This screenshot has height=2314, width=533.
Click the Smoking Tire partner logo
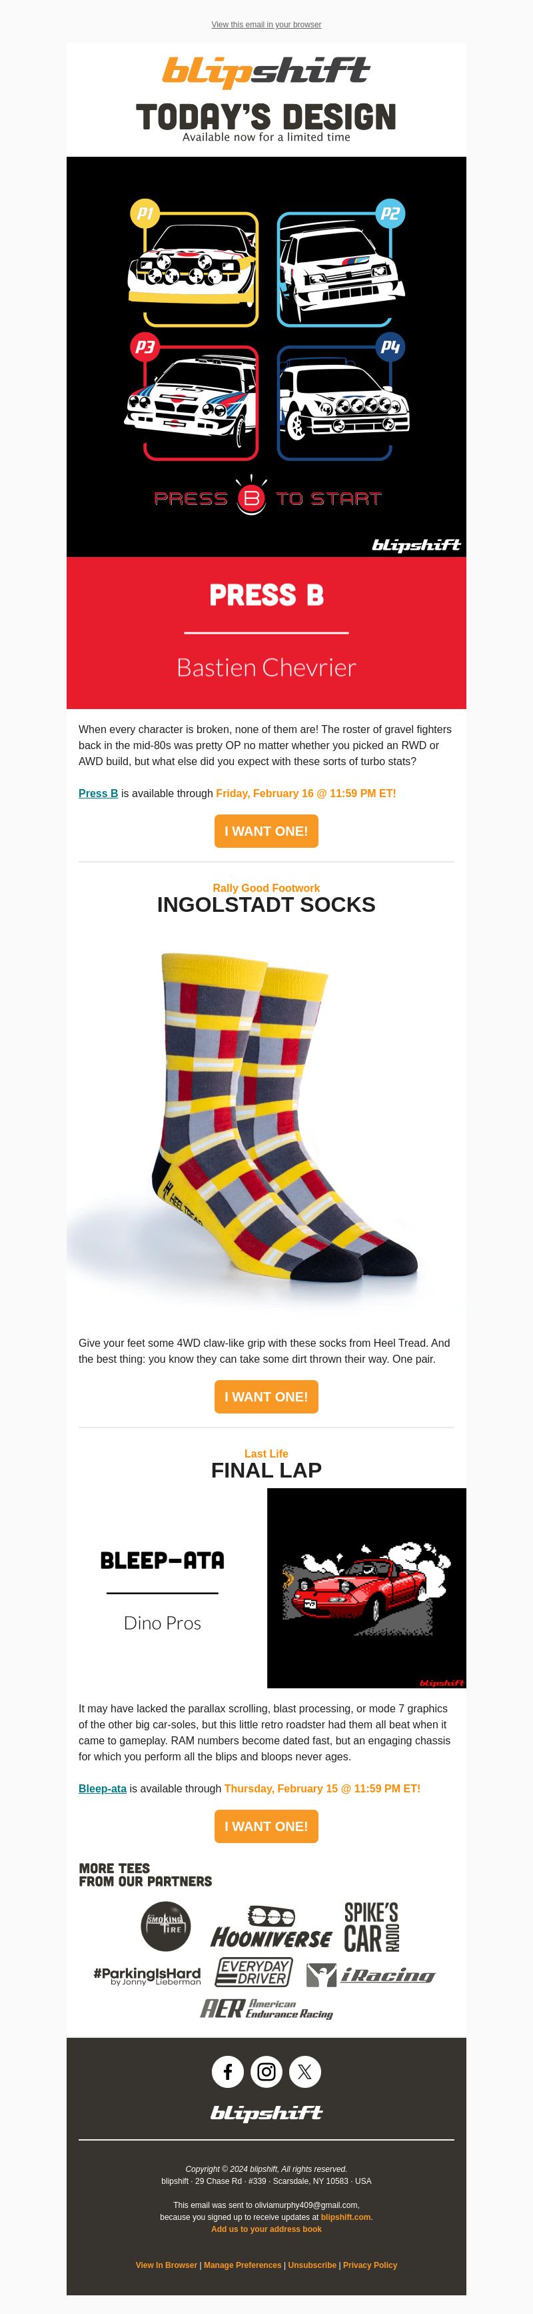166,1926
